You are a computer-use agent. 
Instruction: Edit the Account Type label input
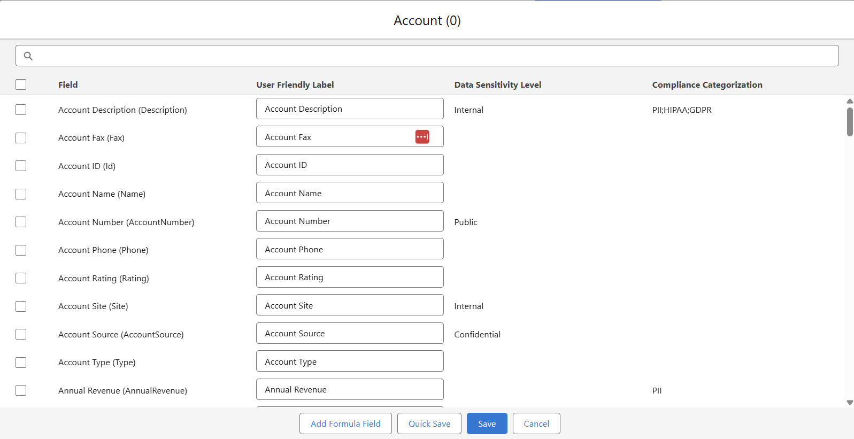(x=350, y=361)
